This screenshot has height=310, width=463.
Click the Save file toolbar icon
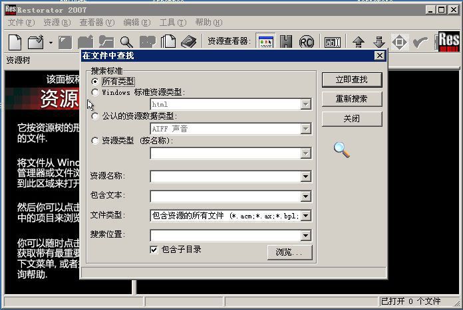(65, 42)
